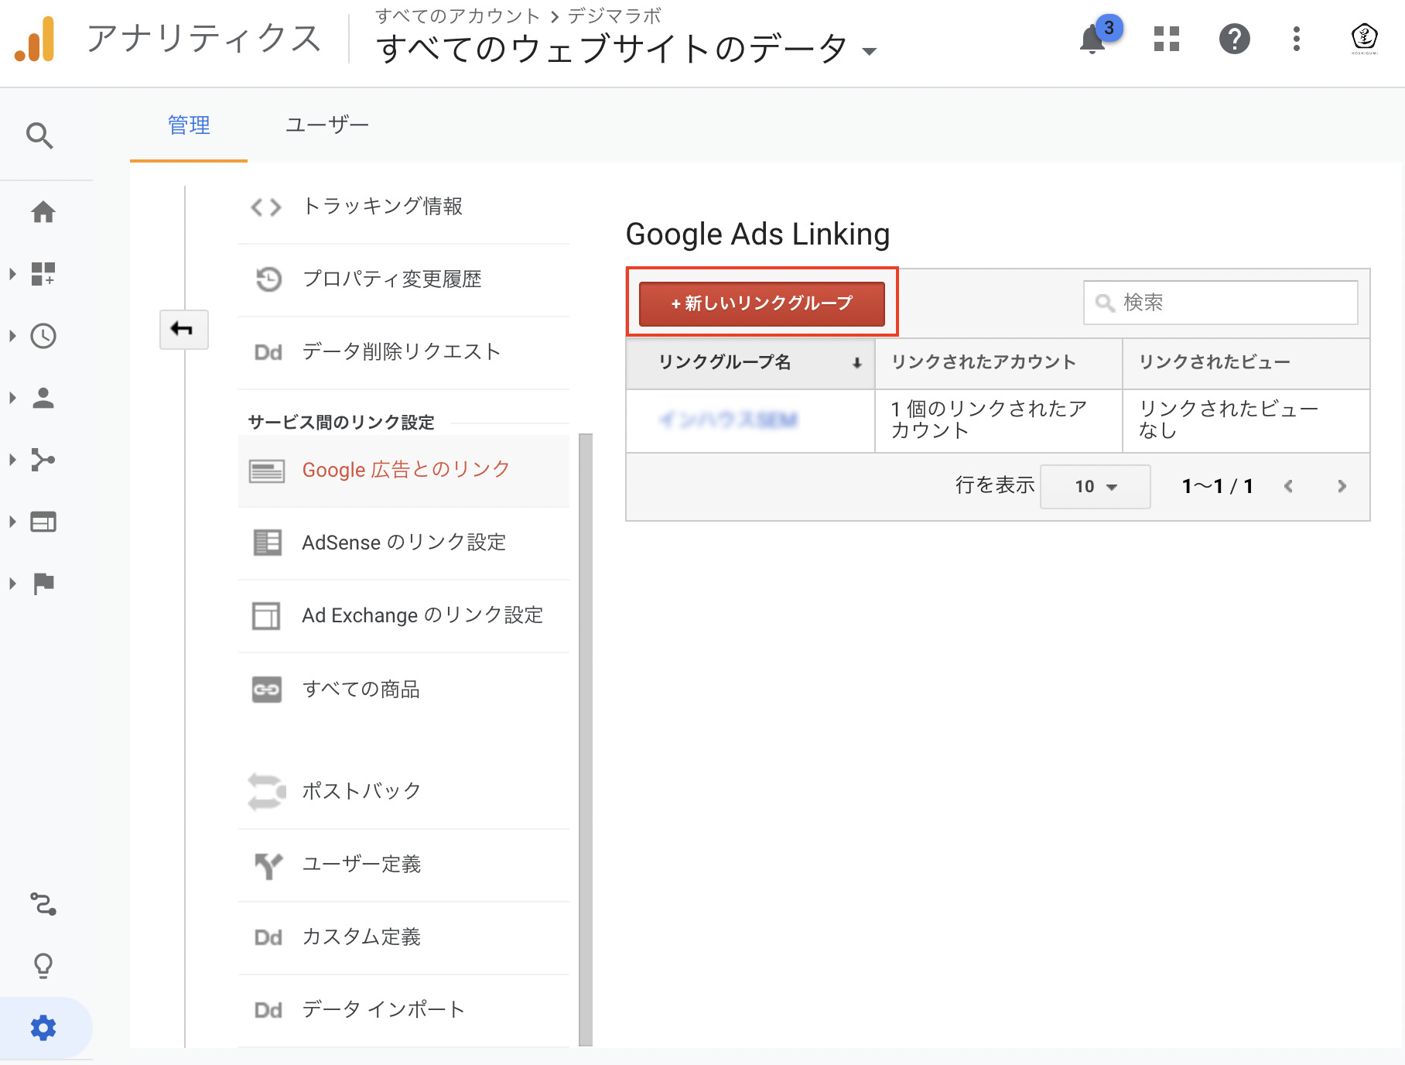Click the admin gear icon
1405x1065 pixels.
point(43,1027)
